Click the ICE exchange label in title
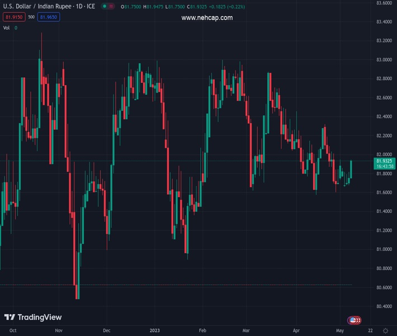 pos(91,6)
